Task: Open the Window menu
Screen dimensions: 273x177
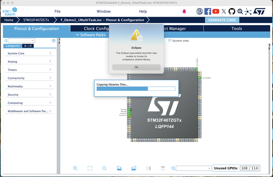Action: point(104,11)
